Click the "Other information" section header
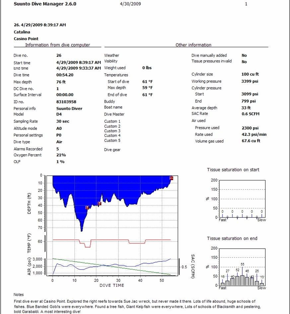 tap(193, 45)
